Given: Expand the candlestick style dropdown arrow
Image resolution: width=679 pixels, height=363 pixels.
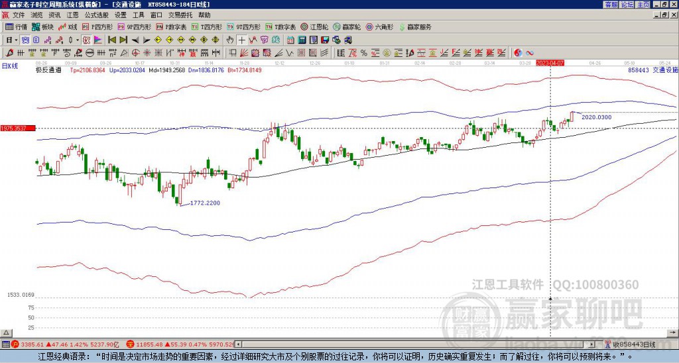Looking at the screenshot, I should [78, 40].
